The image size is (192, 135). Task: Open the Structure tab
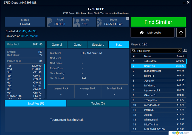click(98, 45)
